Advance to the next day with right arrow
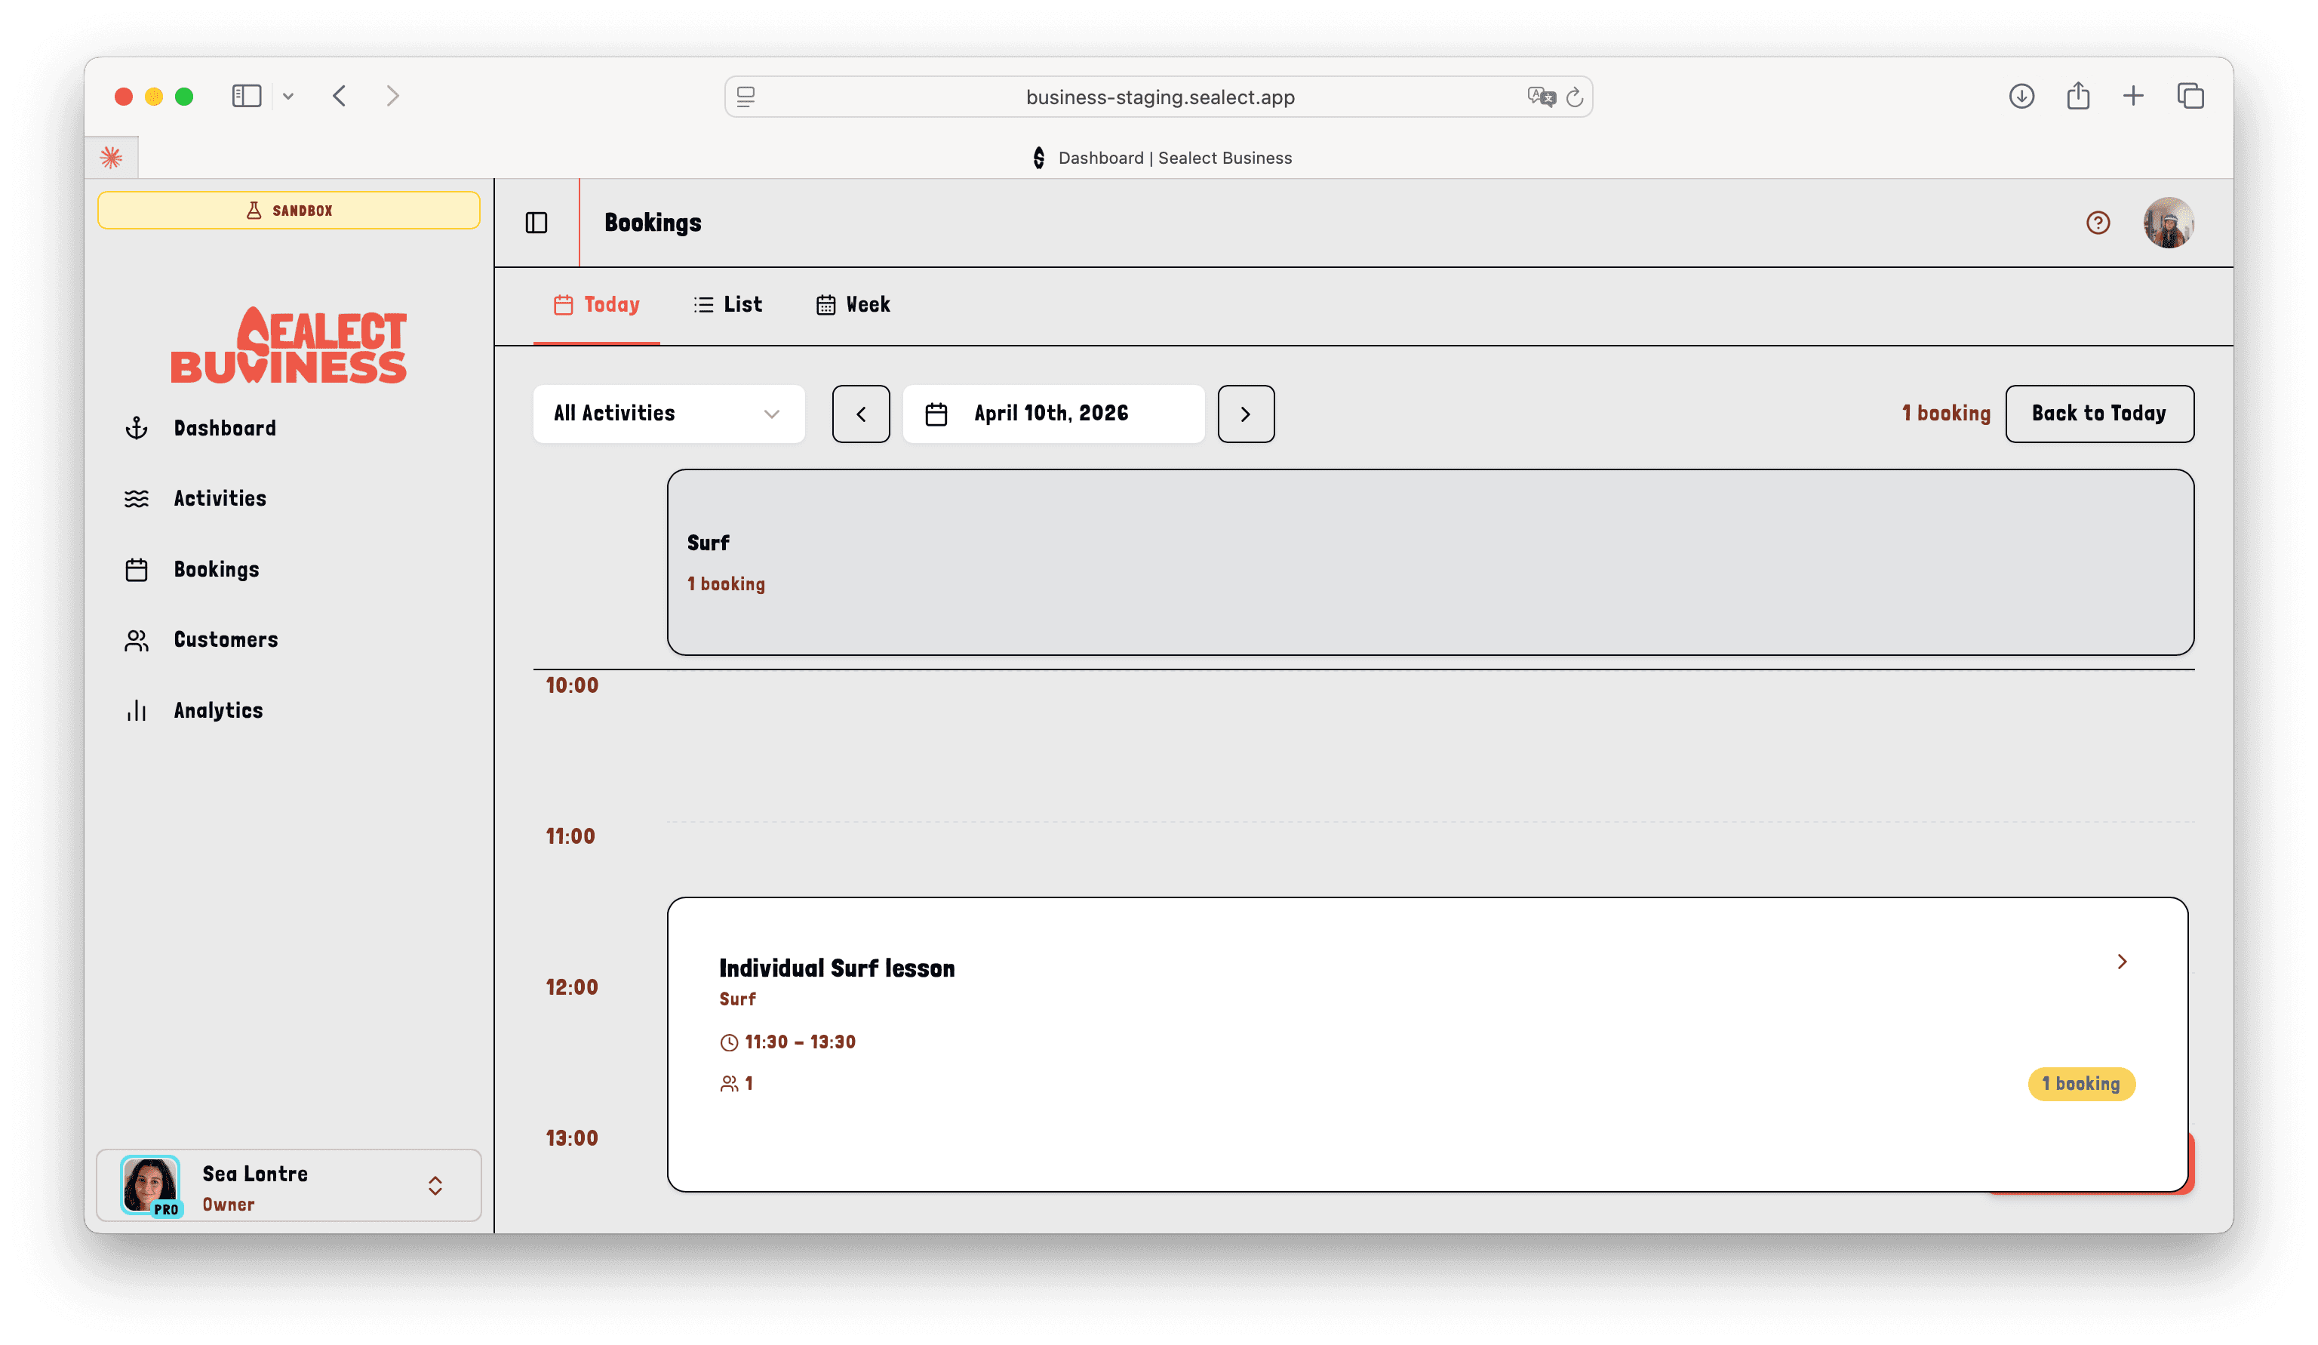This screenshot has height=1345, width=2318. point(1246,414)
